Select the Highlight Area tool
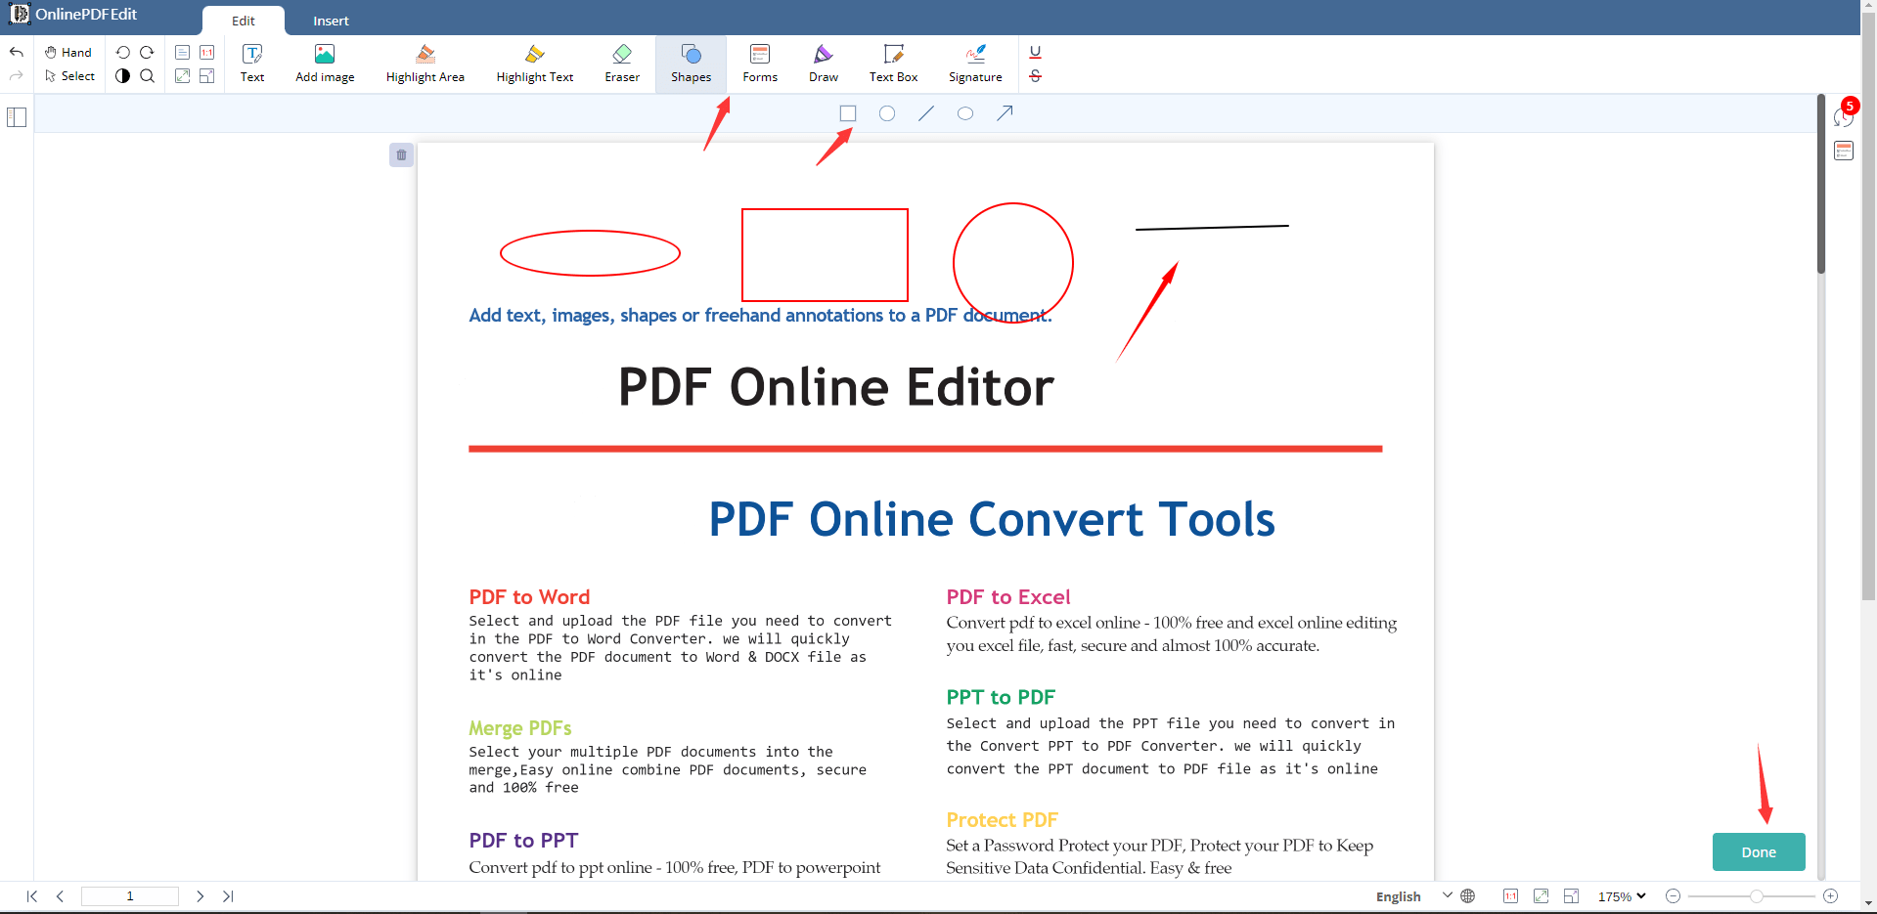Image resolution: width=1877 pixels, height=914 pixels. tap(425, 63)
